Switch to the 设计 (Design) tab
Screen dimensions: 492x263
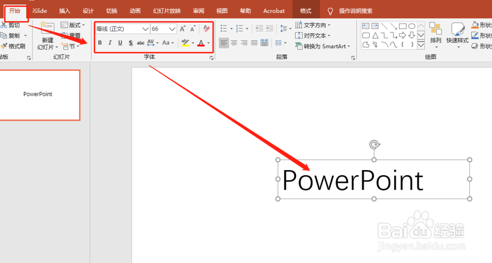pos(88,11)
